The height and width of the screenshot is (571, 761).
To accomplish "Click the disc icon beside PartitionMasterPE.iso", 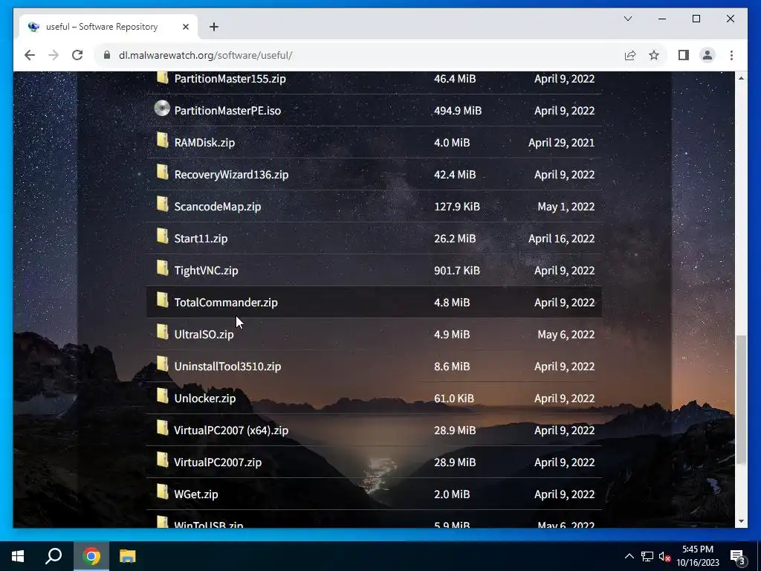I will click(x=162, y=109).
